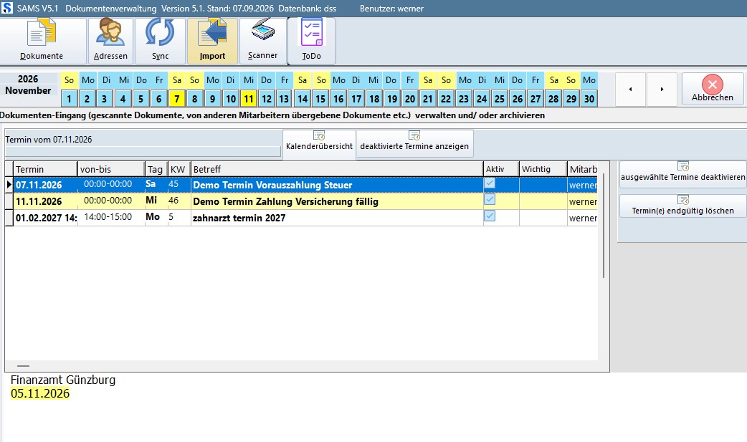
Task: Open the Import section
Action: click(x=212, y=41)
